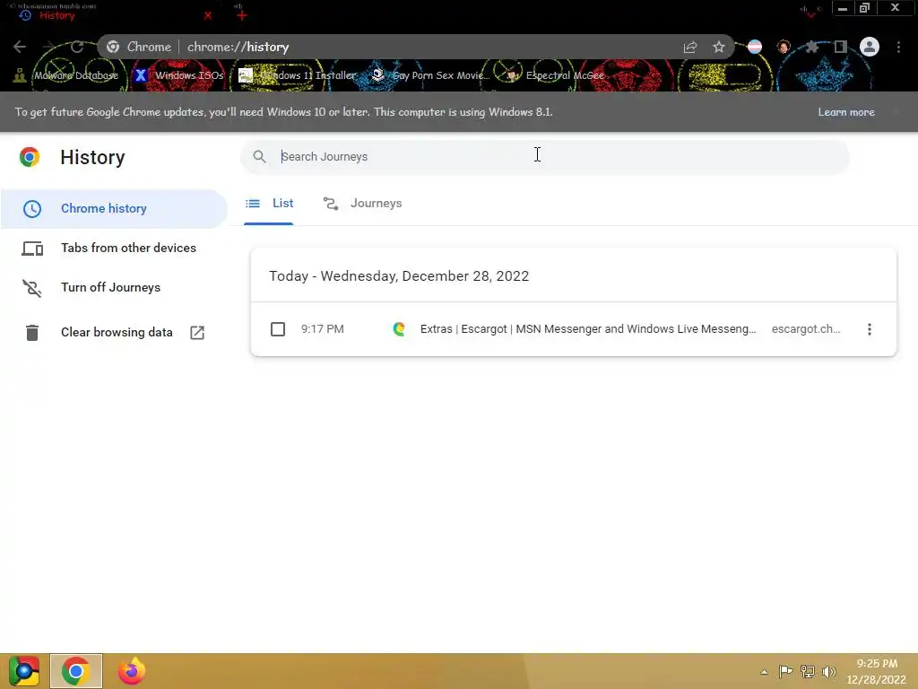This screenshot has height=689, width=918.
Task: Open a new tab with plus button
Action: point(242,15)
